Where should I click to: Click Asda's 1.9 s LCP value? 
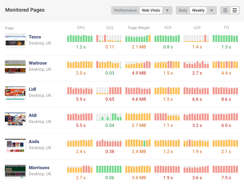click(x=197, y=151)
